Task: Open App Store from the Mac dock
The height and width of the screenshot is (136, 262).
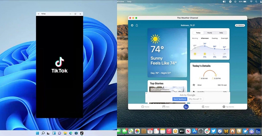Action: point(194,131)
